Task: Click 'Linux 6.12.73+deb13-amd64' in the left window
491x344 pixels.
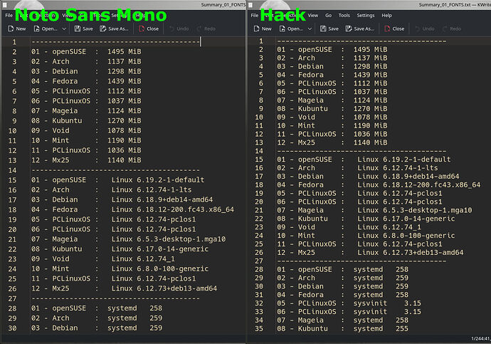Action: (164, 288)
